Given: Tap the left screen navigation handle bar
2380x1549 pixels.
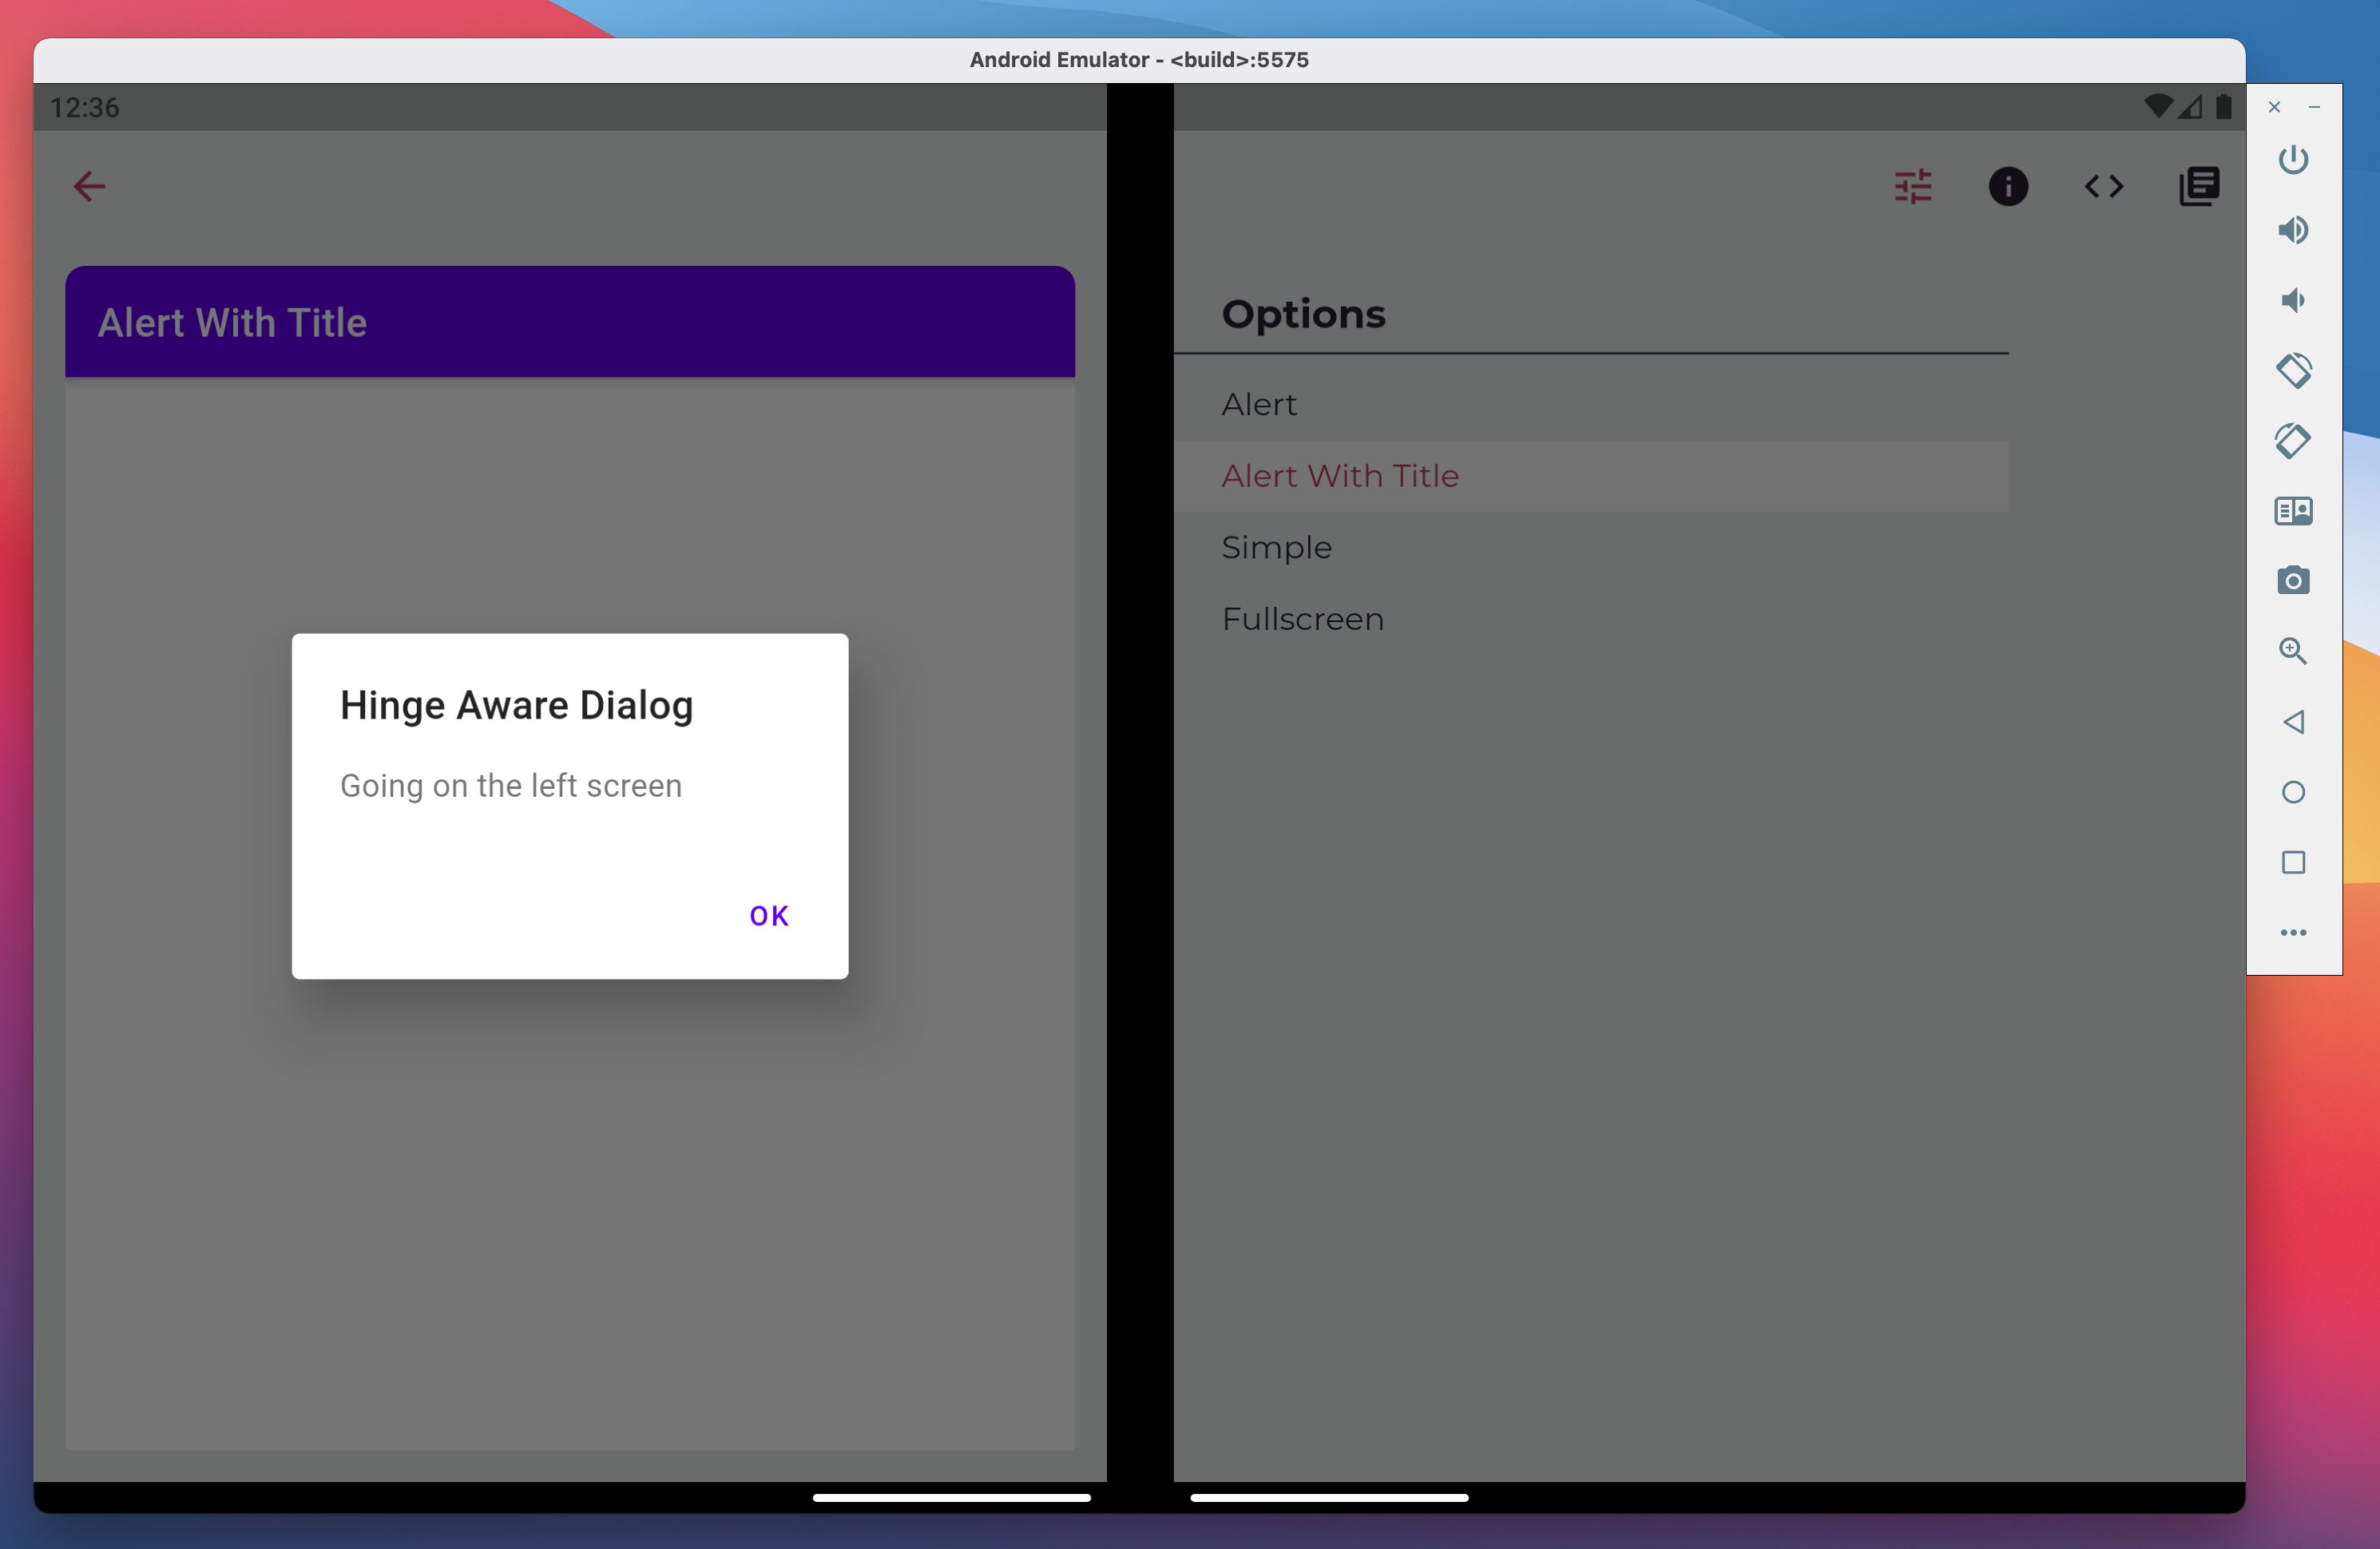Looking at the screenshot, I should tap(951, 1498).
